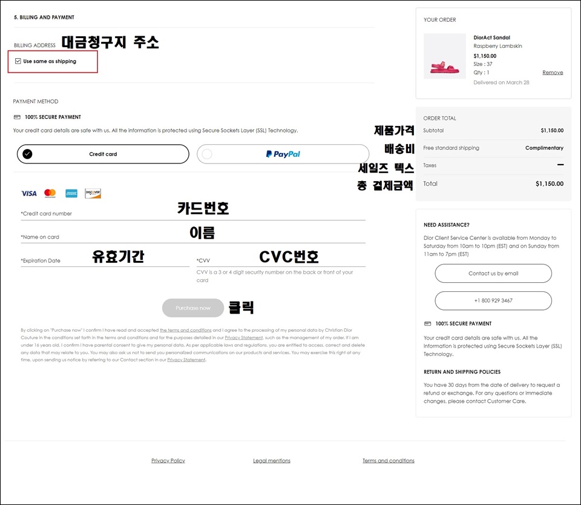Open the terms and conditions link in disclaimer

click(186, 330)
